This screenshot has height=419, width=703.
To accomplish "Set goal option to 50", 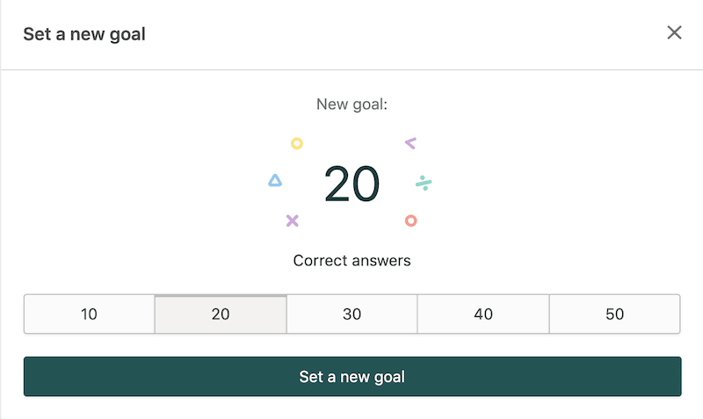I will pos(615,314).
